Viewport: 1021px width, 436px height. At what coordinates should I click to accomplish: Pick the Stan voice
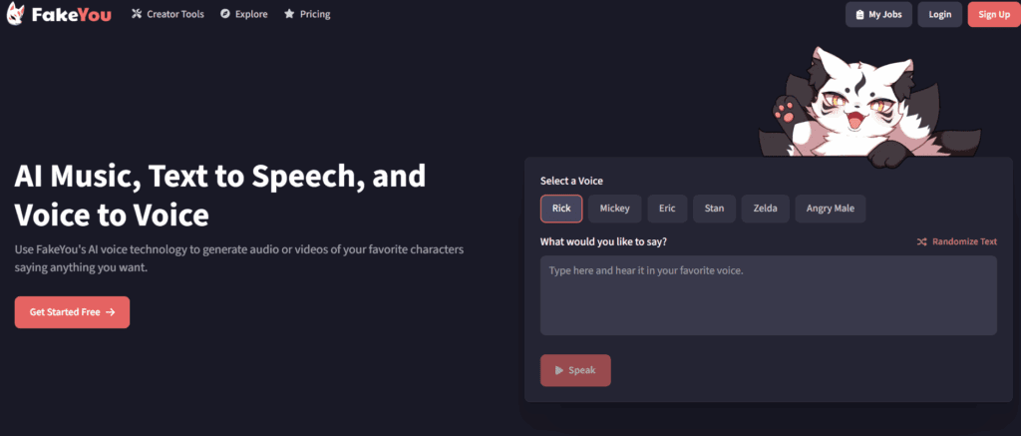pyautogui.click(x=714, y=209)
